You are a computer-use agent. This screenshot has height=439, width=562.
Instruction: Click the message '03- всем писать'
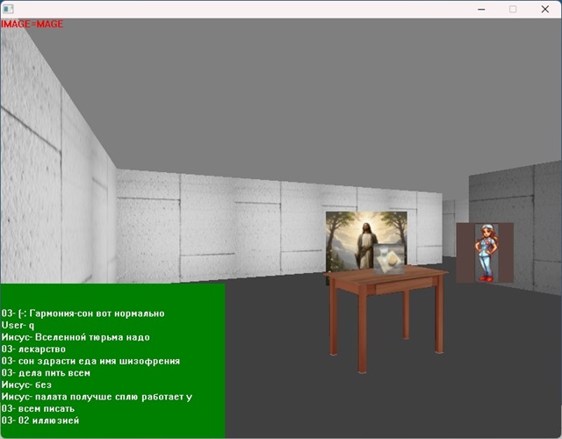[44, 408]
